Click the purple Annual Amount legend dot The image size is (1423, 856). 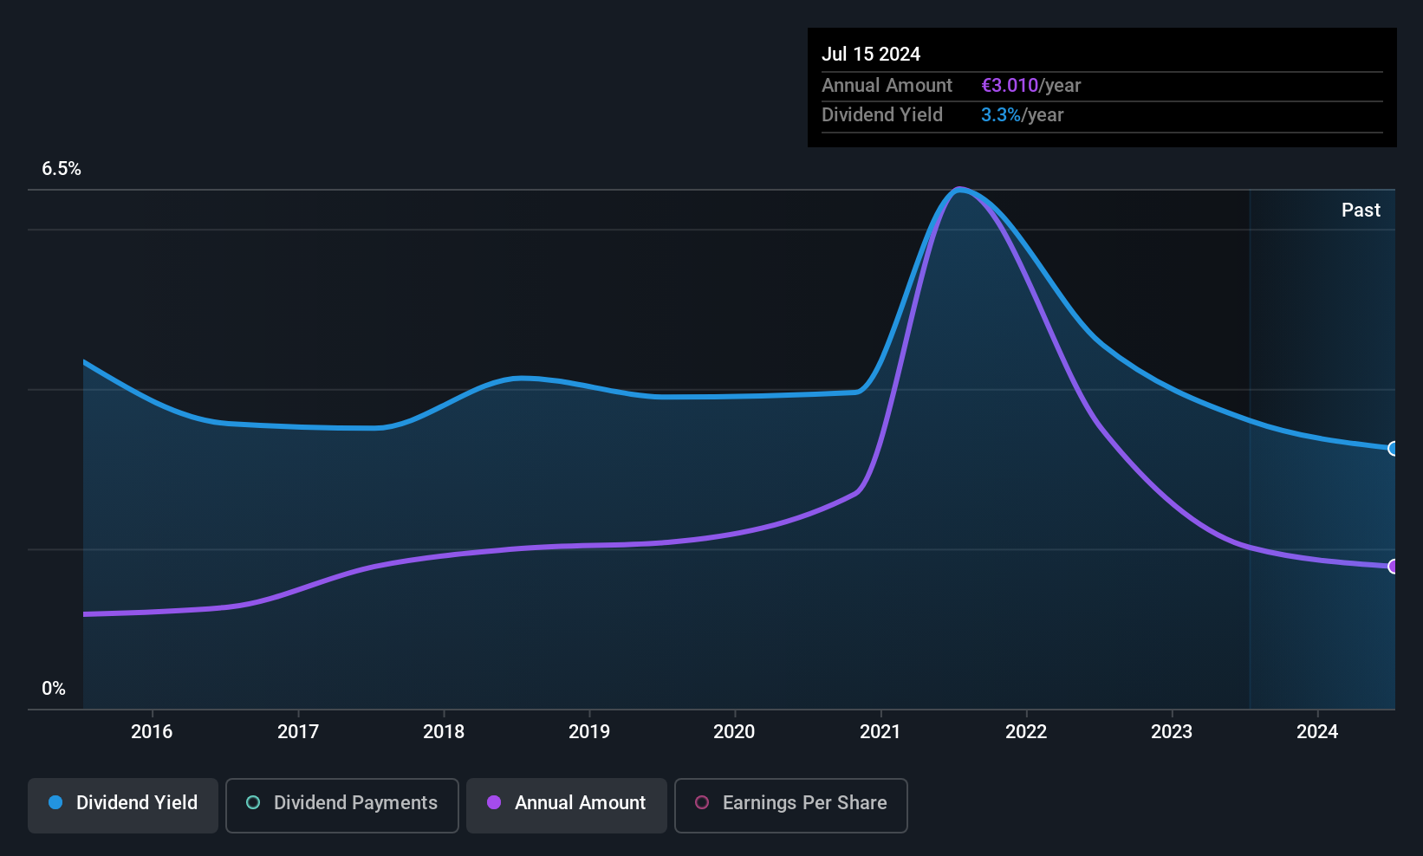494,802
